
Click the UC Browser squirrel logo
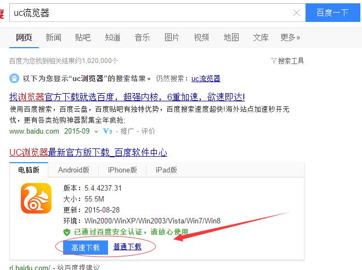pos(36,198)
